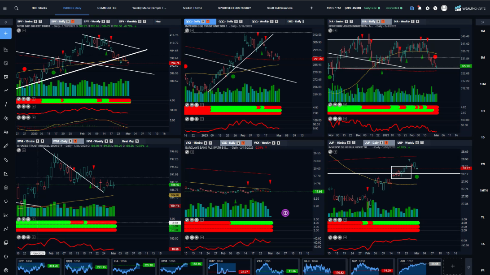The image size is (490, 275).
Task: Open the QQQ - 1min mini chart
Action: [x=86, y=266]
